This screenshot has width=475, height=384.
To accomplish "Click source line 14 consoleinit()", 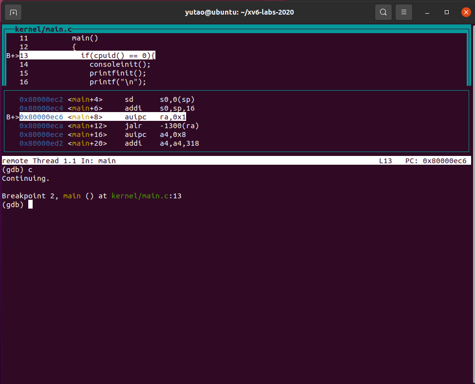I will (120, 64).
